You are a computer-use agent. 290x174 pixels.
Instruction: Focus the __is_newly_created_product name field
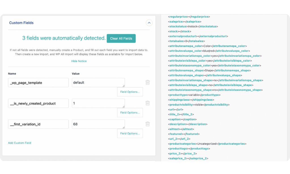pos(38,103)
